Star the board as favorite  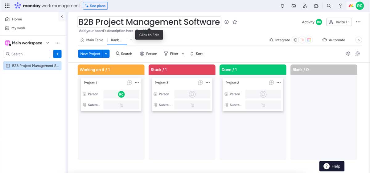[235, 22]
